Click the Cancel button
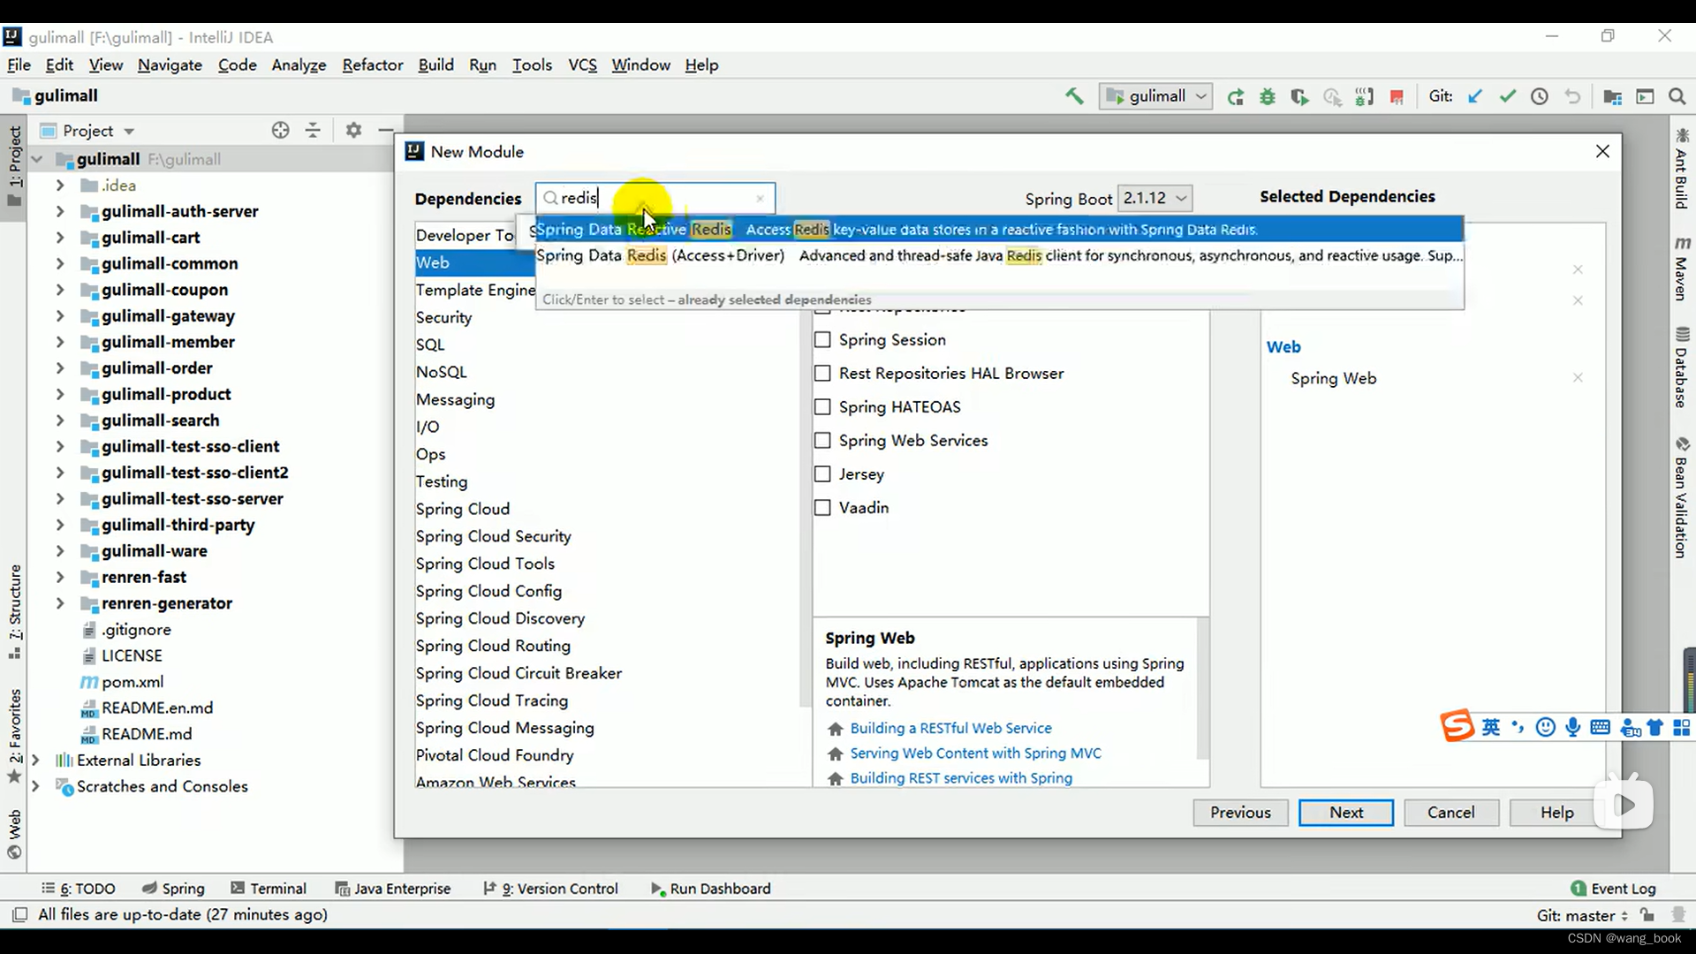 [x=1450, y=813]
